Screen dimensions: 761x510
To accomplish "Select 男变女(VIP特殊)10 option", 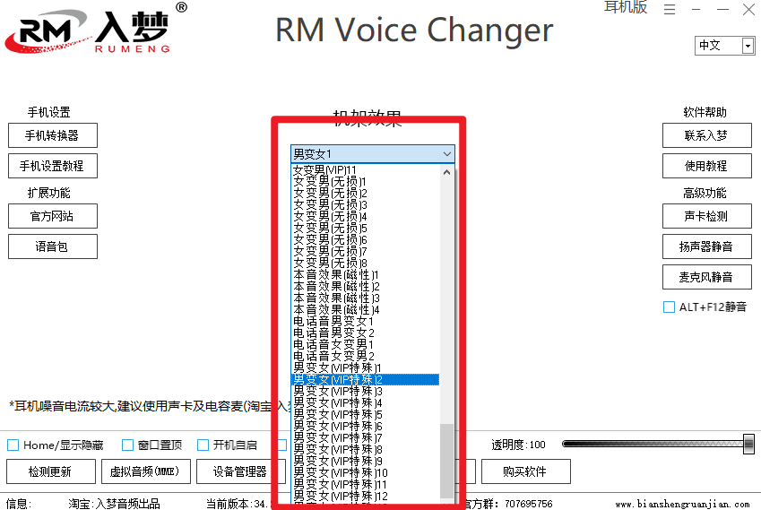I will [366, 472].
